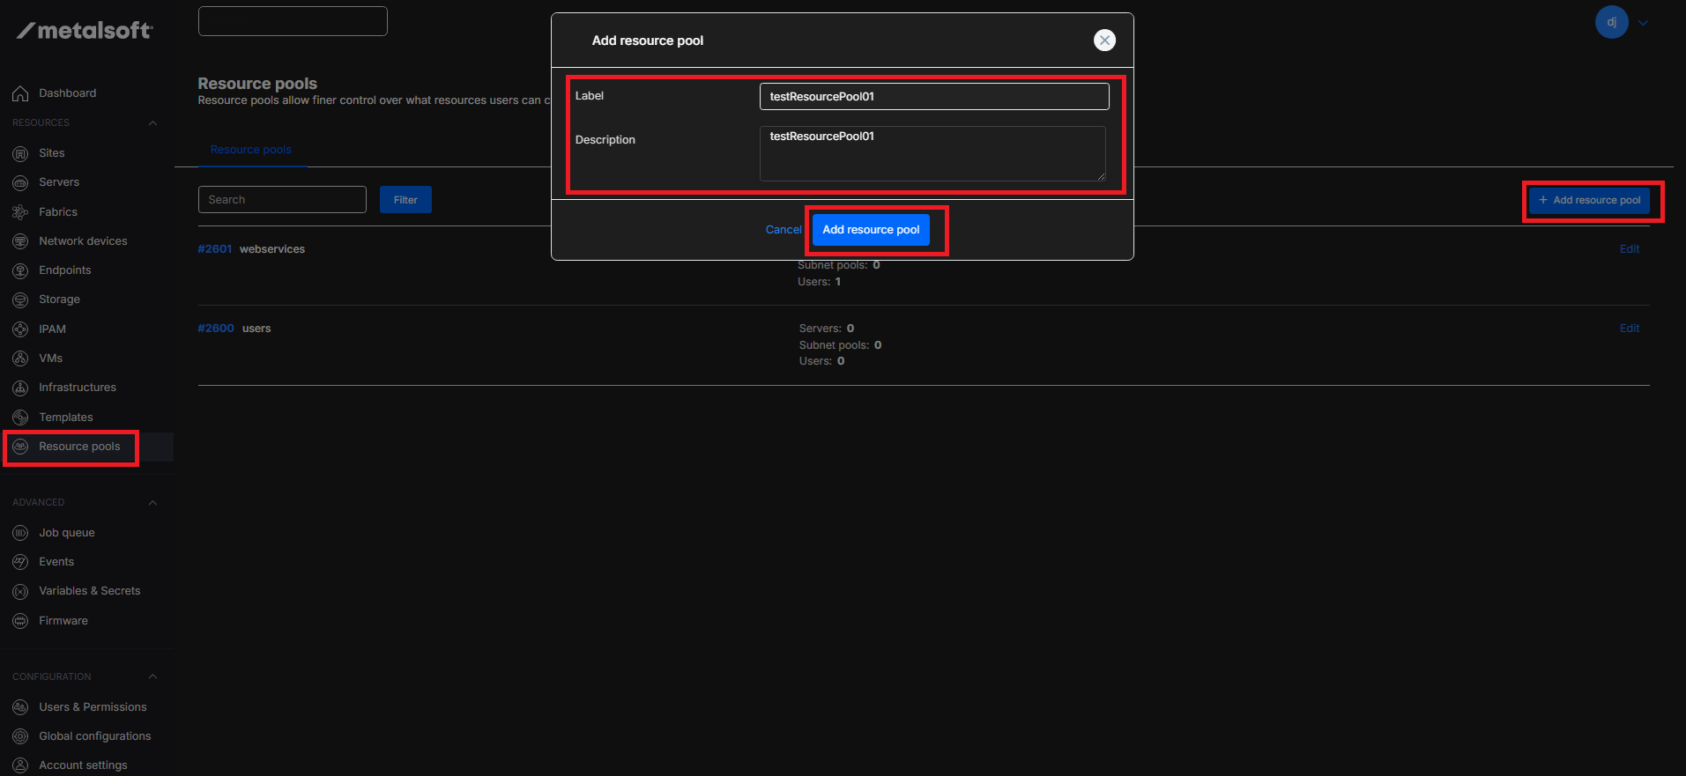
Task: Select the Variables & Secrets icon
Action: pos(20,591)
